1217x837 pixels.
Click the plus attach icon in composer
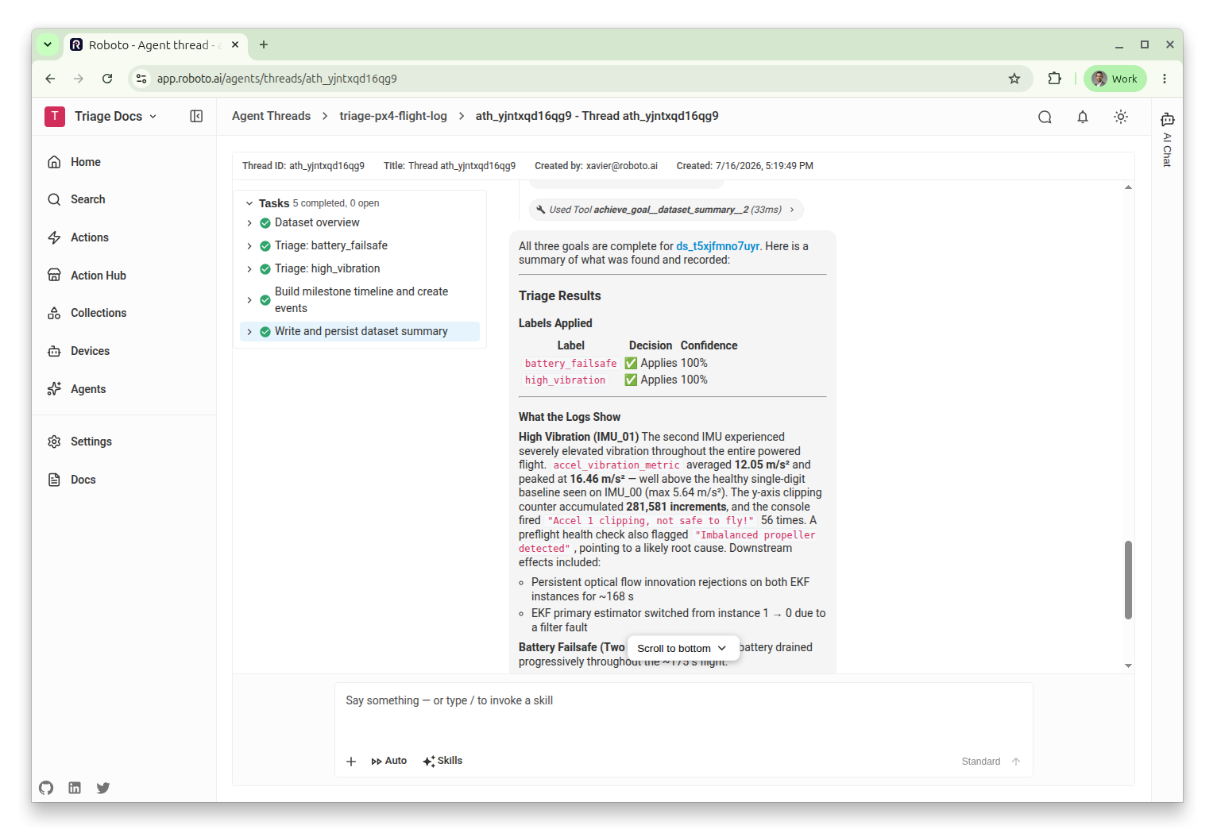click(x=351, y=762)
